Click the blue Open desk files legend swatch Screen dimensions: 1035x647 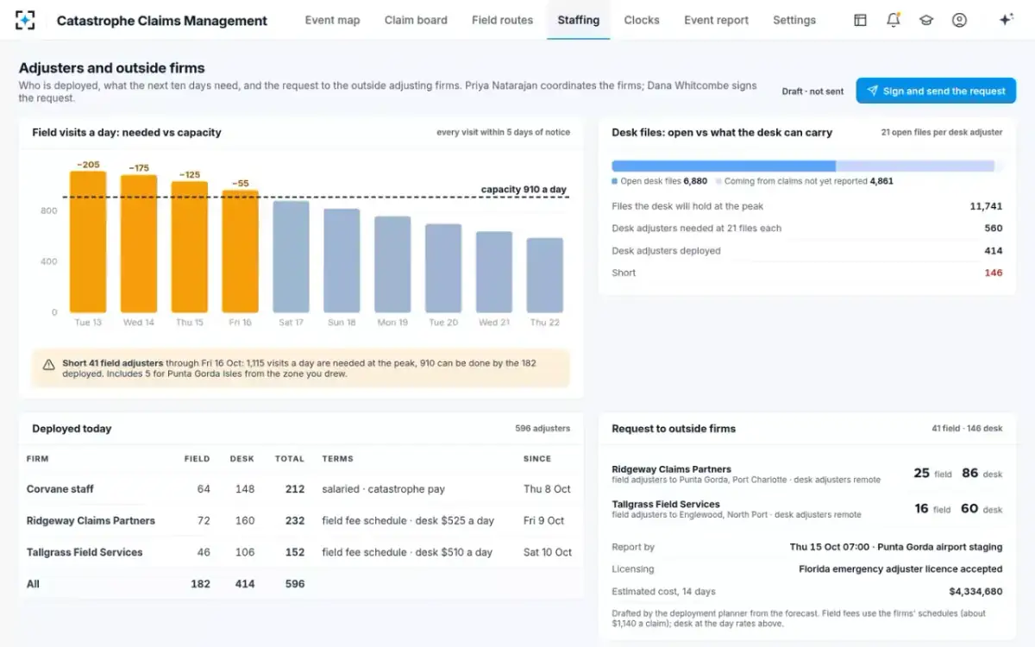[x=615, y=181]
